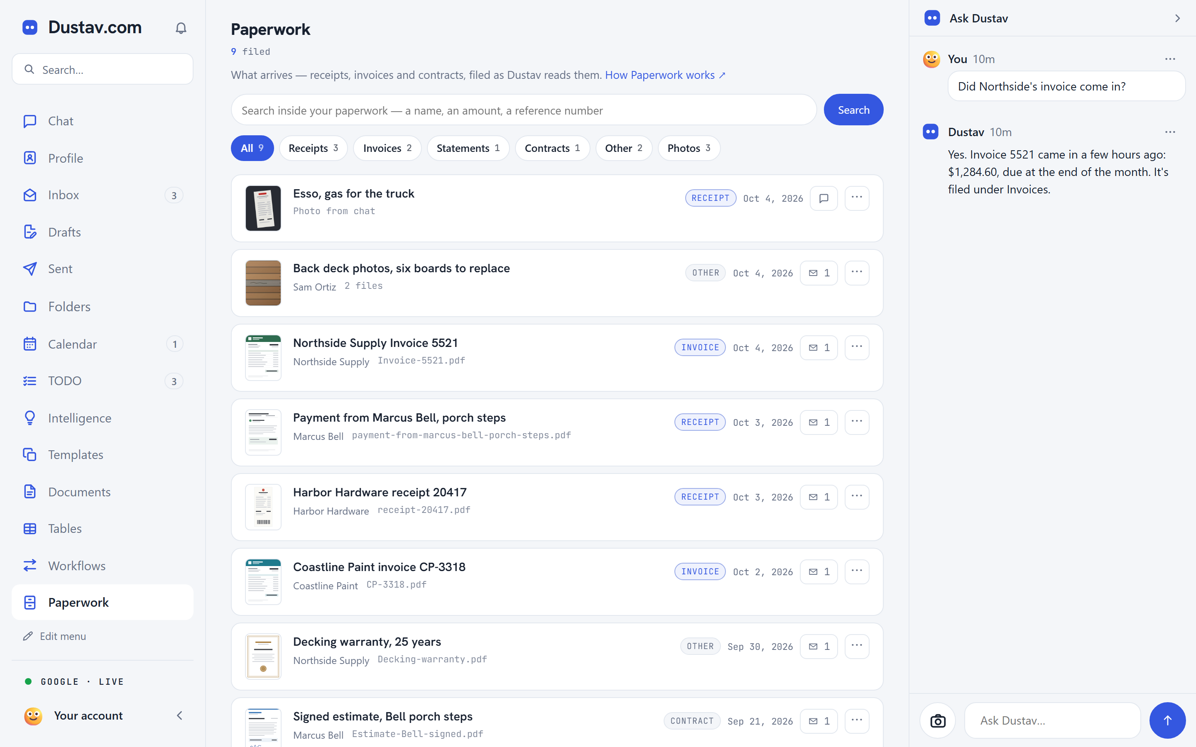Click Edit menu in sidebar
This screenshot has width=1196, height=747.
click(x=55, y=636)
